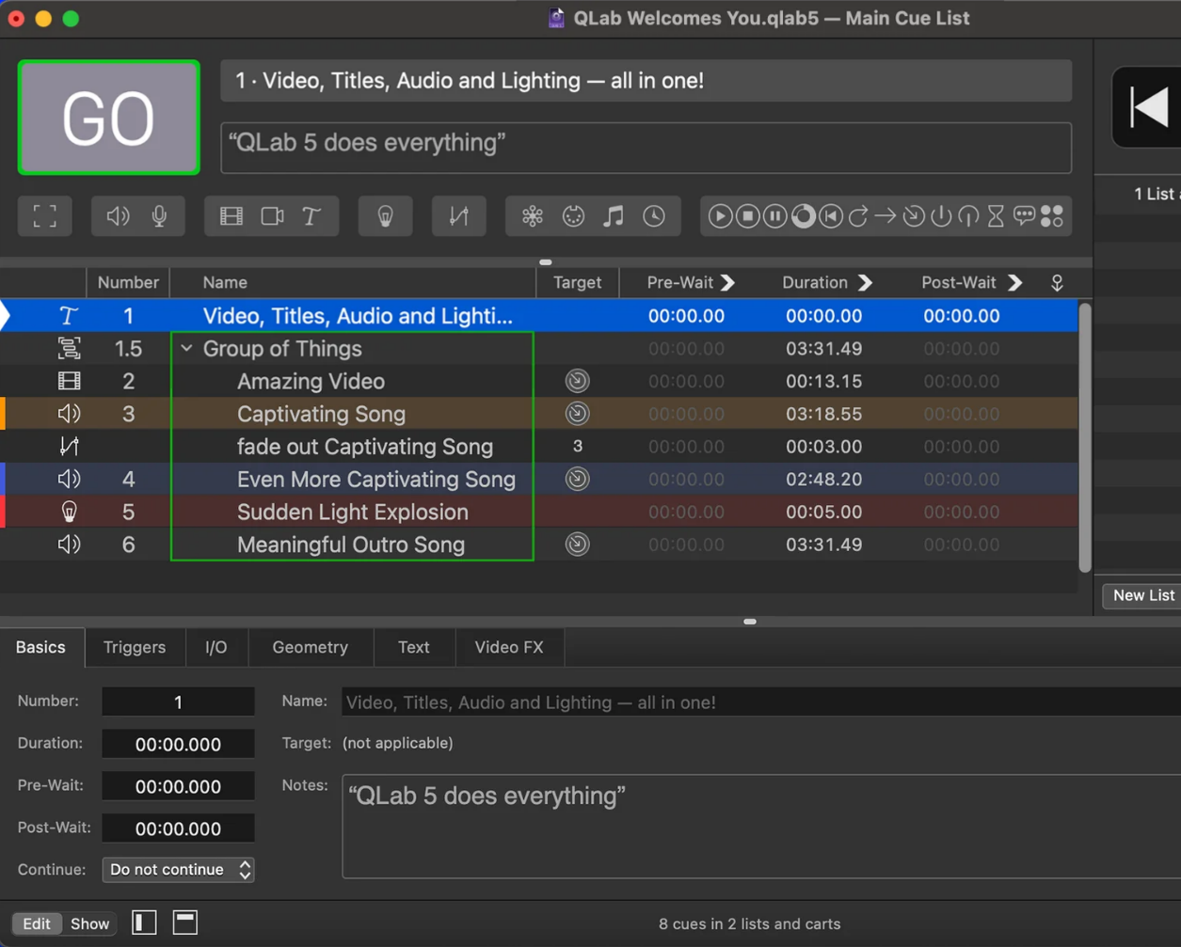Toggle the inspector panel layout icon
Screen dimensions: 1181x947
coord(185,923)
